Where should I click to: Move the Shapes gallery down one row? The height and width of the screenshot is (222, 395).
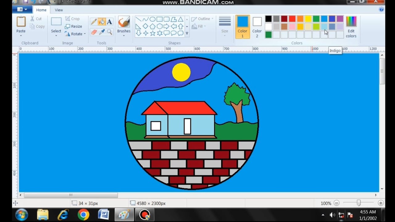coord(187,27)
